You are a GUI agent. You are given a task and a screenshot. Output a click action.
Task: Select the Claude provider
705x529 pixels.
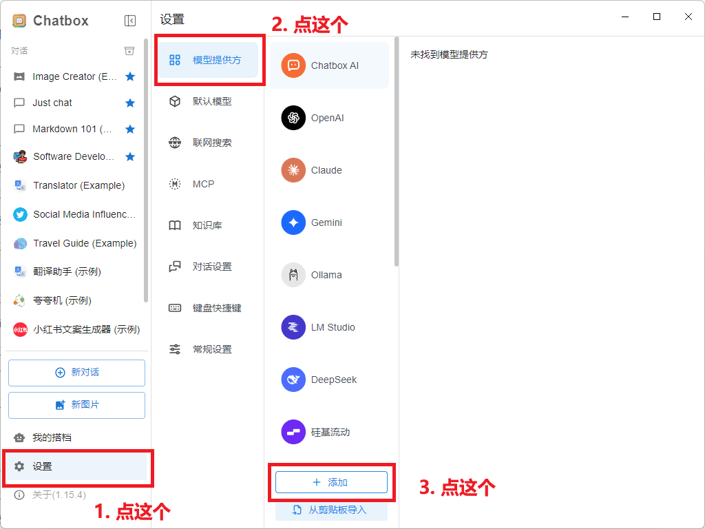[329, 170]
